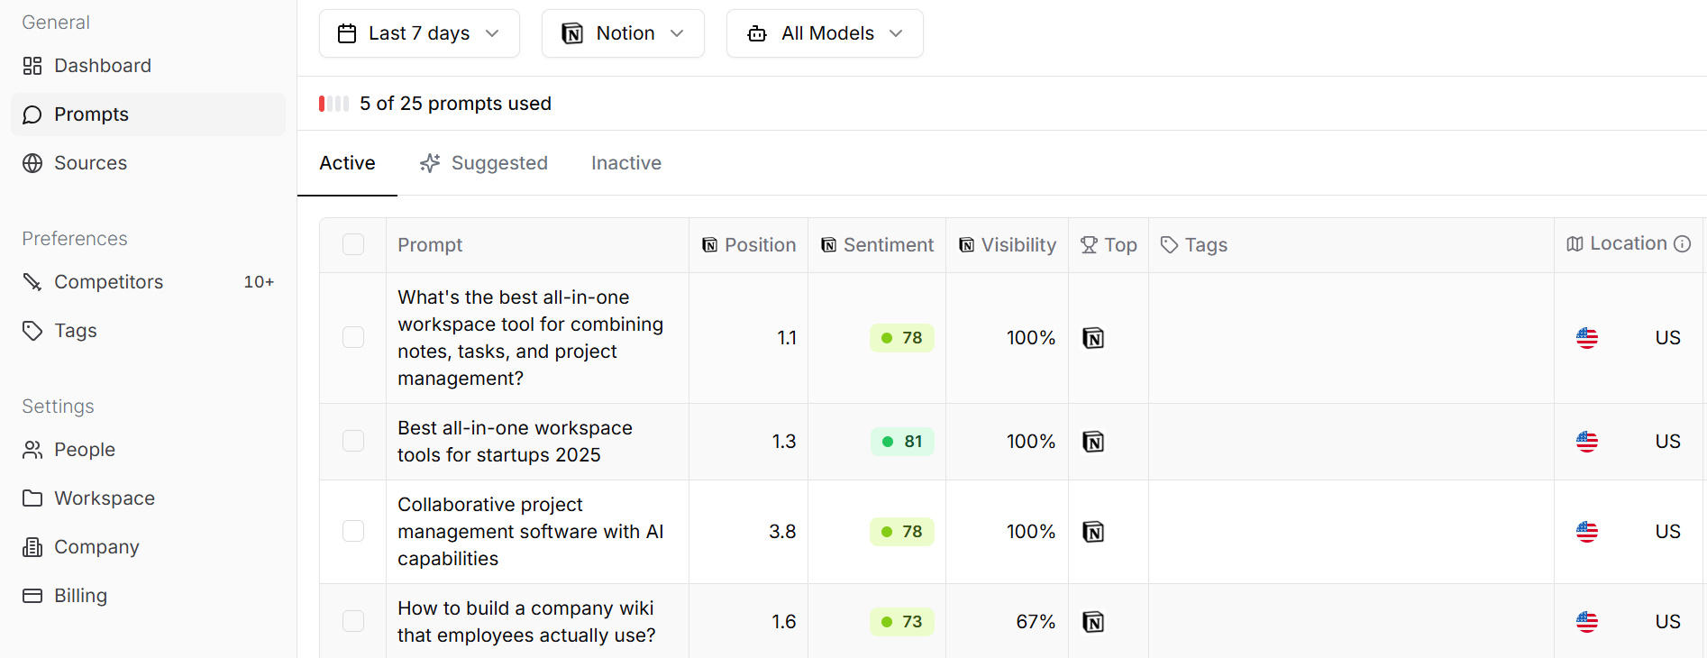Screen dimensions: 1707x658
Task: Click the prompts usage progress bar
Action: [x=333, y=104]
